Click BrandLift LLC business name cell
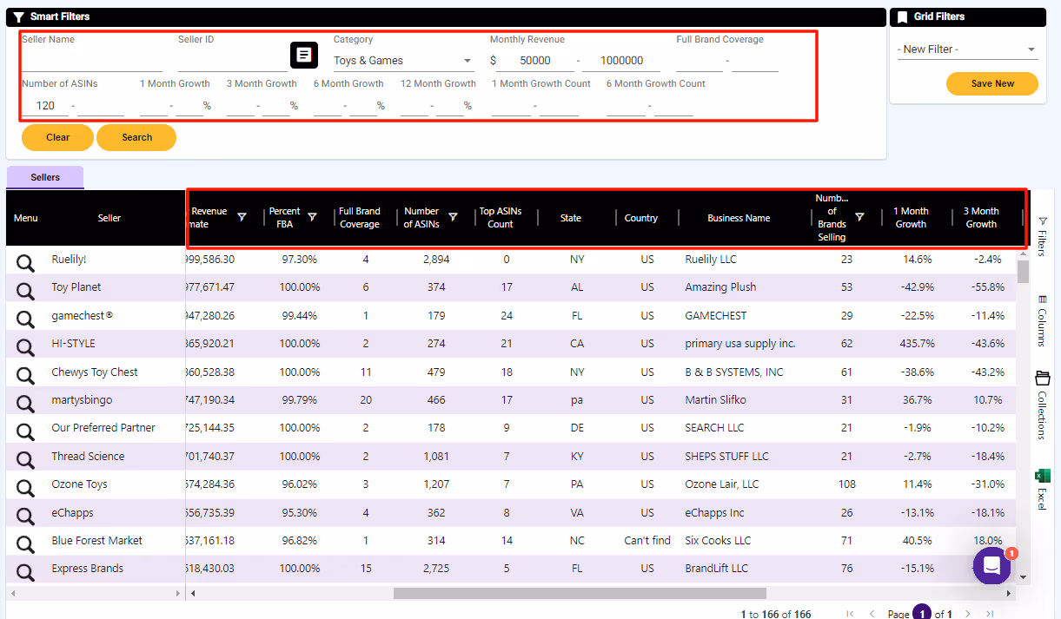This screenshot has width=1061, height=619. tap(716, 569)
